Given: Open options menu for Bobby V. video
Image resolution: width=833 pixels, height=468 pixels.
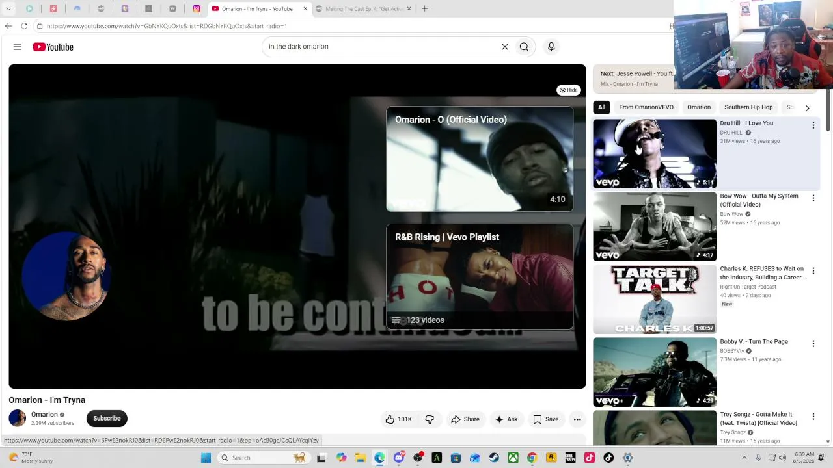Looking at the screenshot, I should (x=813, y=344).
